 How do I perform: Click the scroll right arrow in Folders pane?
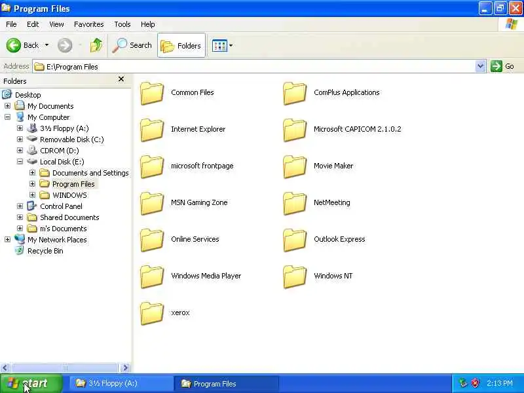[125, 368]
